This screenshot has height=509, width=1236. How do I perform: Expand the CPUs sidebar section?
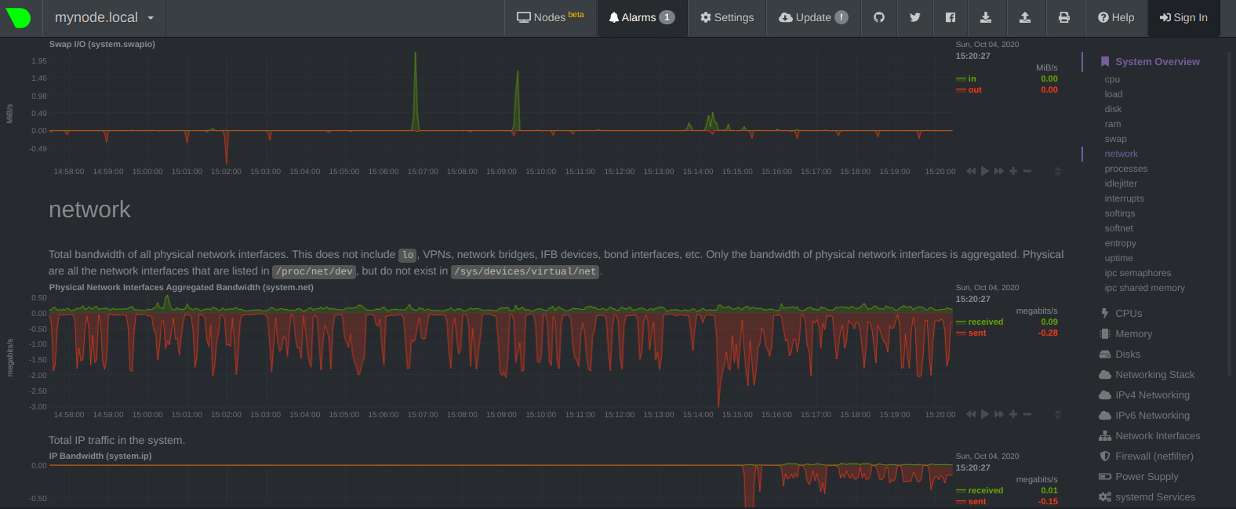(1121, 313)
